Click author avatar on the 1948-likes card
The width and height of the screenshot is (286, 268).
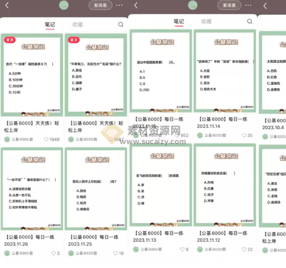click(x=7, y=139)
